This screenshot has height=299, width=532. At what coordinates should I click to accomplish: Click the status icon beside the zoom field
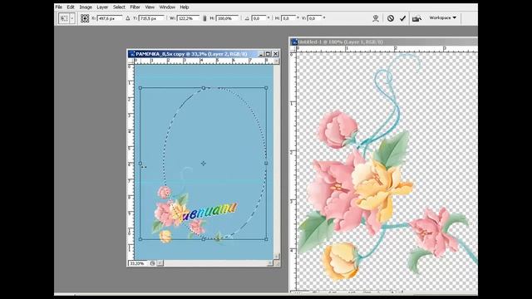tap(153, 263)
